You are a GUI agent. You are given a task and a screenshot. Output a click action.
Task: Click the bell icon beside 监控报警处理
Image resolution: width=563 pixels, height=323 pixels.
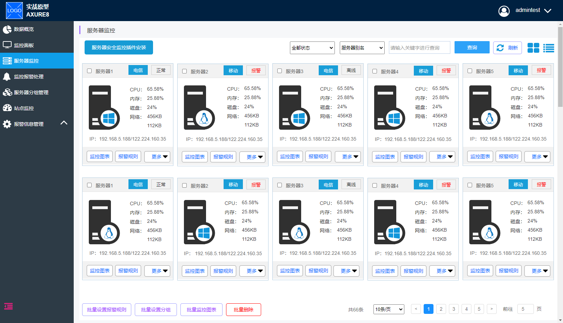coord(7,77)
